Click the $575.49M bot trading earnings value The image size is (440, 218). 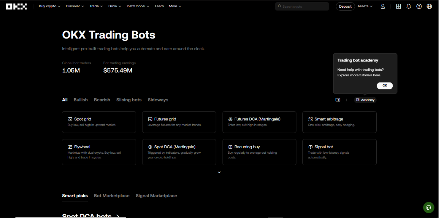click(x=118, y=70)
